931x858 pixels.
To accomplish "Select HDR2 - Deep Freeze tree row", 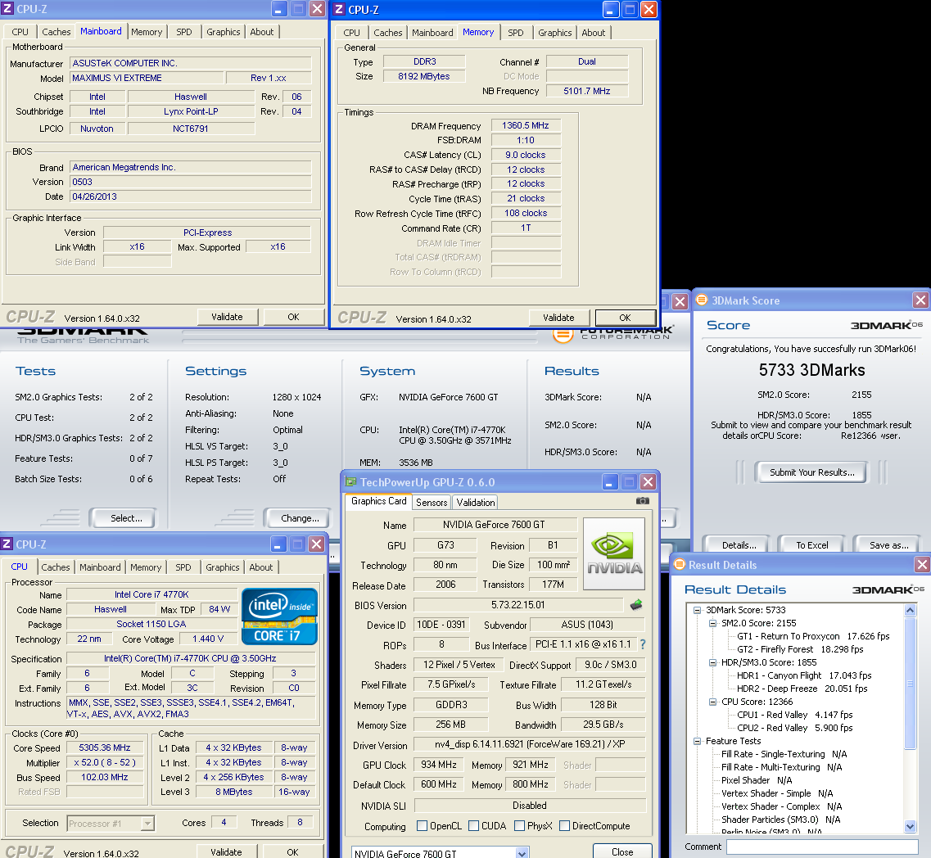I will click(802, 689).
